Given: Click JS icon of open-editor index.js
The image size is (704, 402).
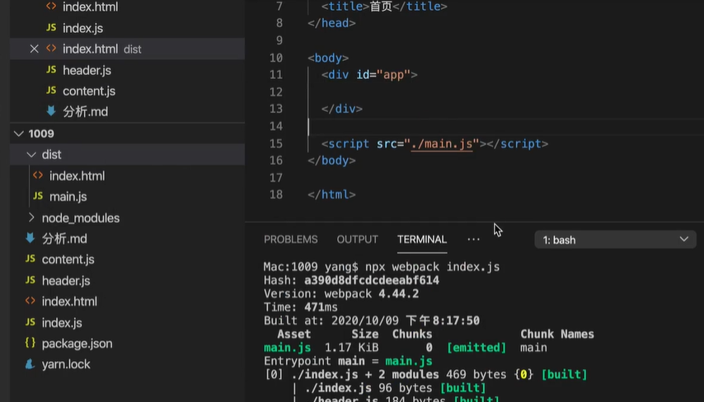Looking at the screenshot, I should tap(51, 28).
